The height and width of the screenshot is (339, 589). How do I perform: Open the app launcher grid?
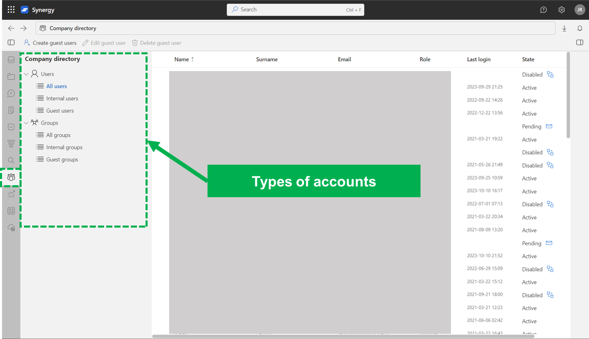(11, 10)
